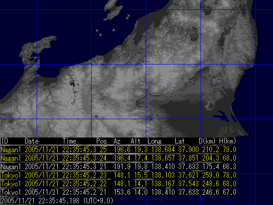Select the white Tokyo1 row with Pos 21
273x205 pixels.
(119, 192)
